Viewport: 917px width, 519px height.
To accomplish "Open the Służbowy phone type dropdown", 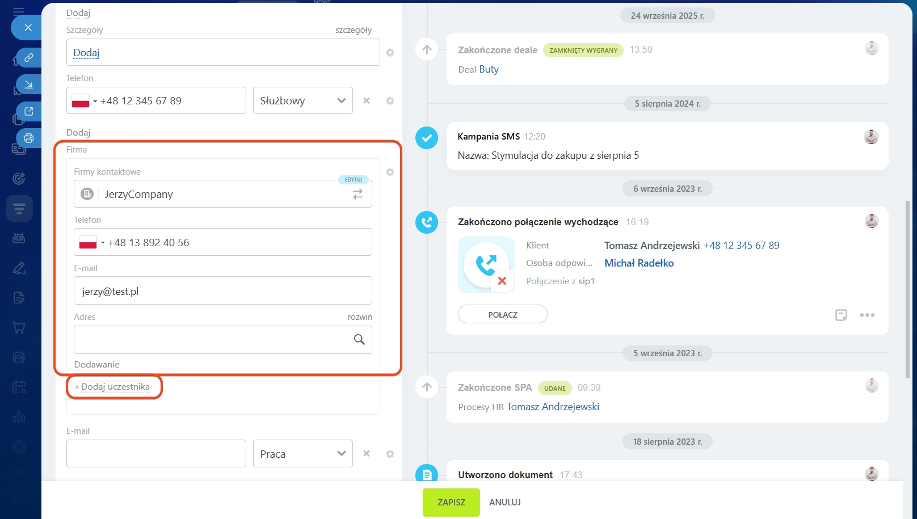I will pos(302,101).
